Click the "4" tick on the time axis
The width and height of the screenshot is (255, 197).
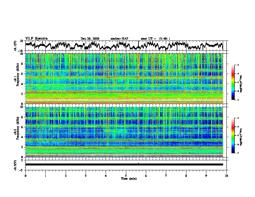[x=106, y=176]
